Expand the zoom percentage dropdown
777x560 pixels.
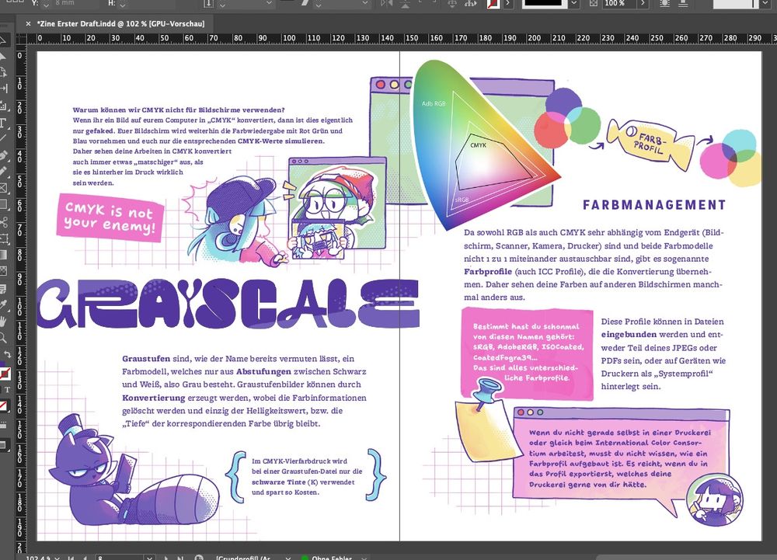pos(58,556)
